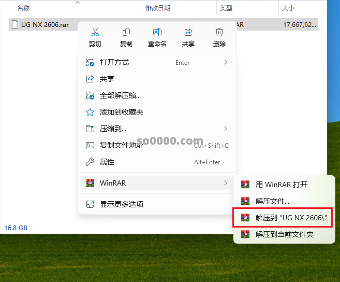Click the wrench properties icon
The image size is (340, 282).
pyautogui.click(x=90, y=162)
